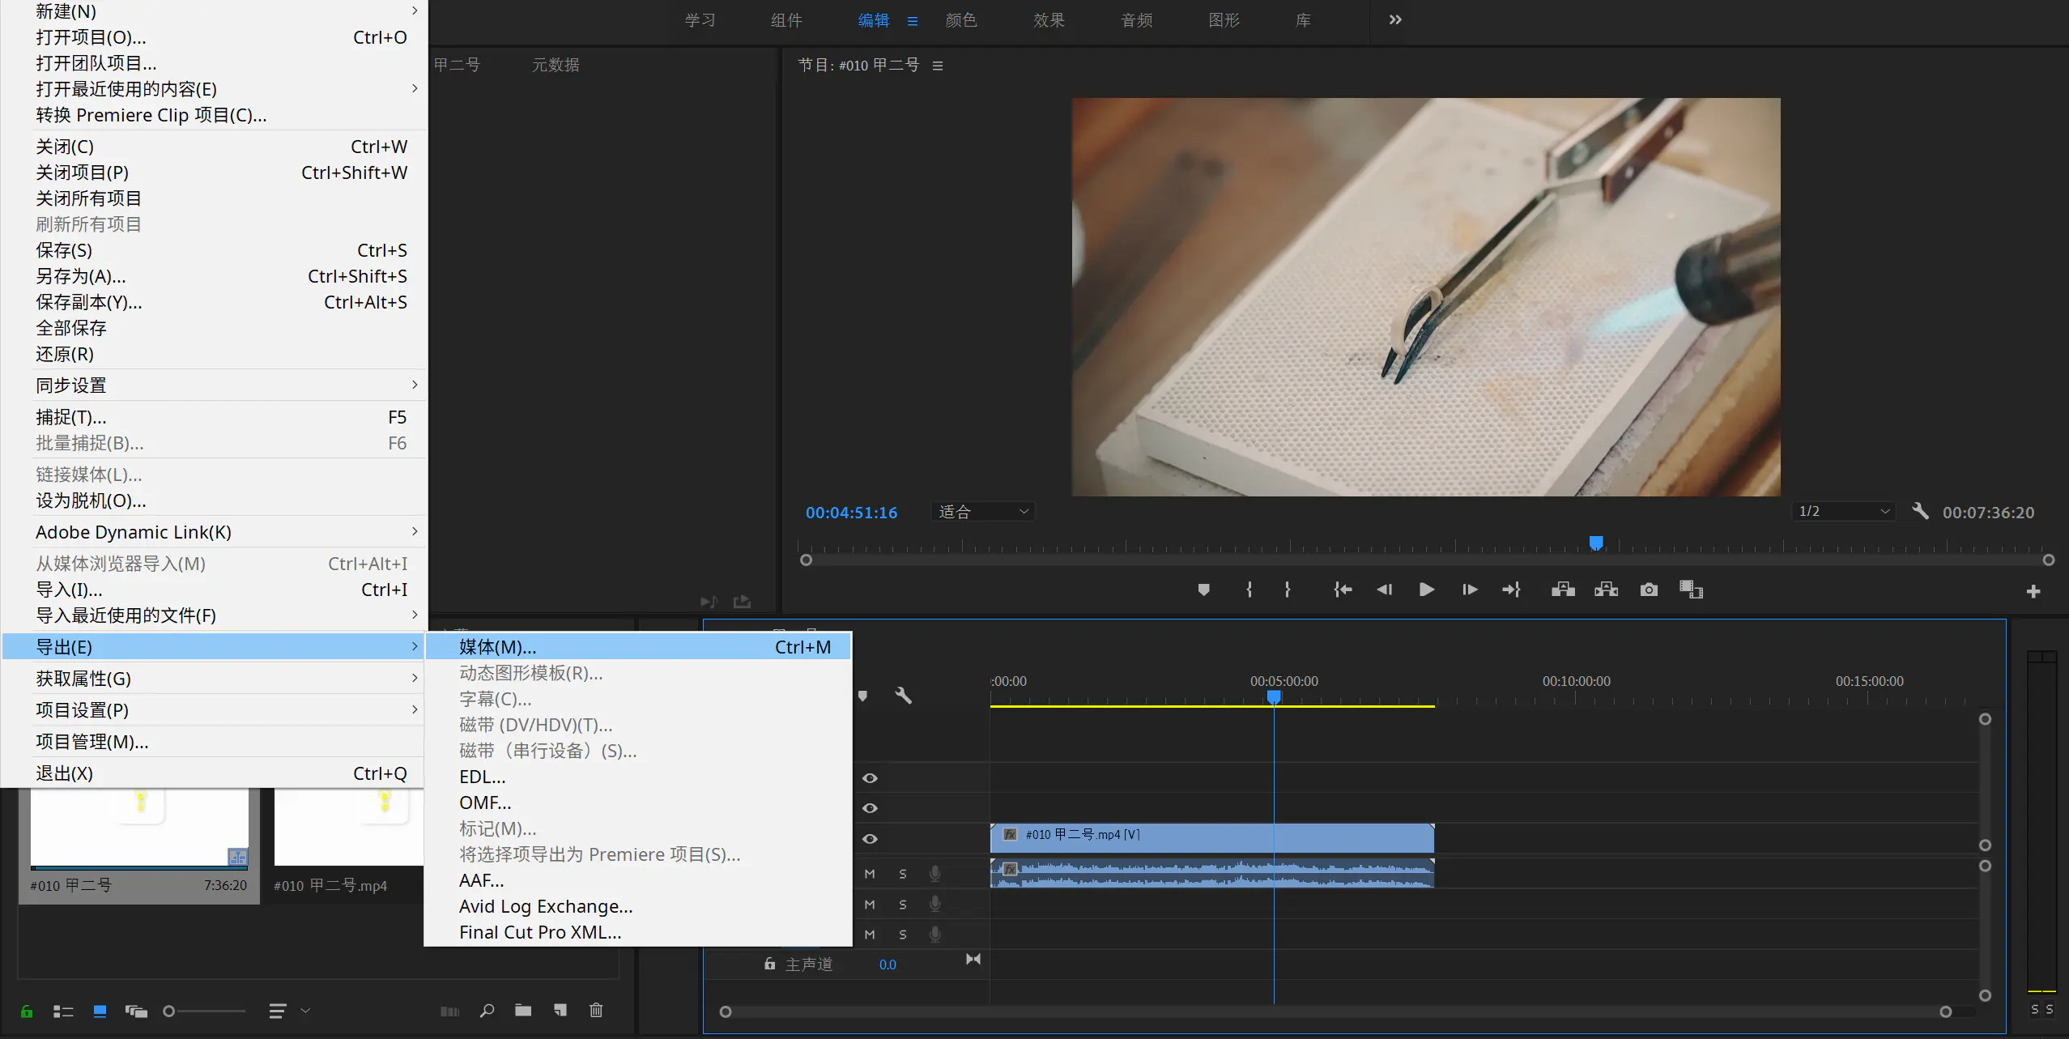Screen dimensions: 2069x1039
Task: Select the #010 甲二号.mp4 [V] video clip
Action: pyautogui.click(x=1211, y=838)
